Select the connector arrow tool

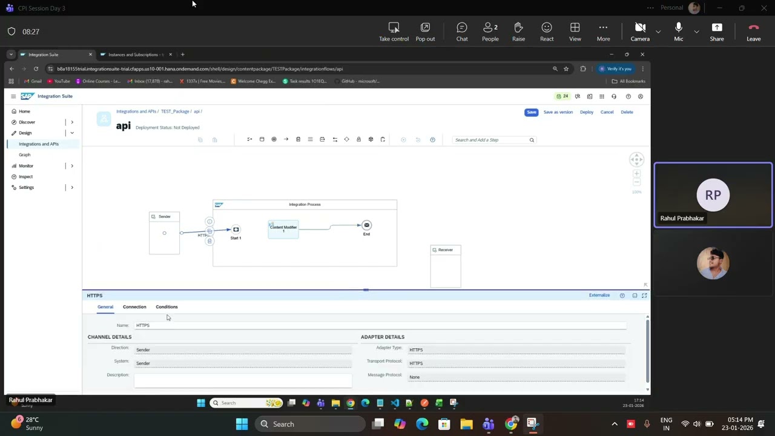[x=286, y=140]
